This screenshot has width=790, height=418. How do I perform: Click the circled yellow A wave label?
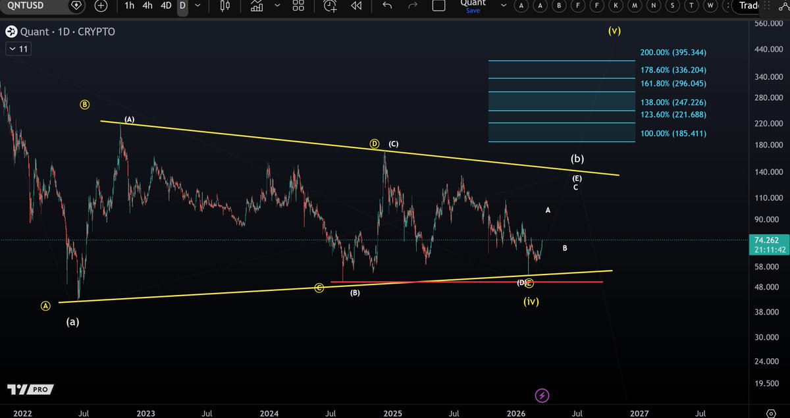[45, 305]
